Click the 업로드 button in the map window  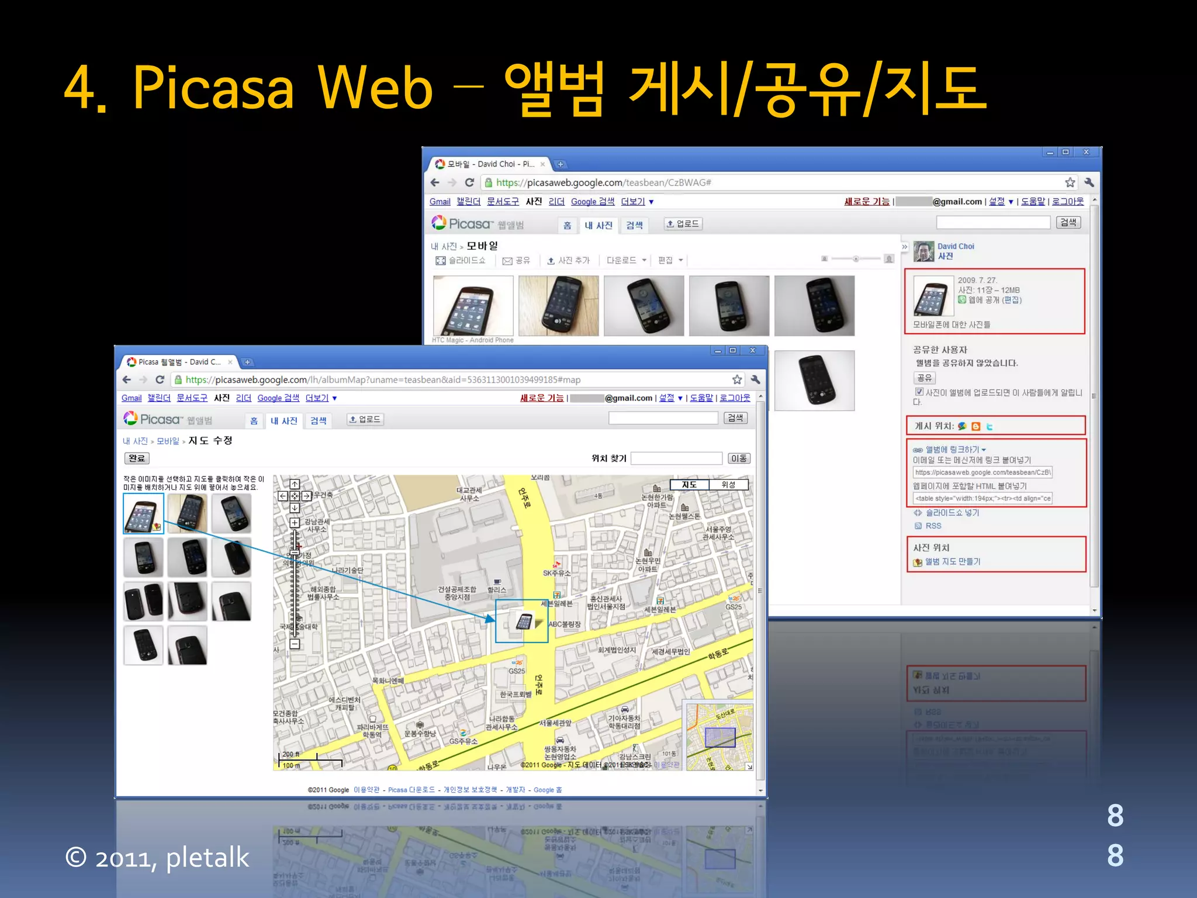tap(365, 419)
